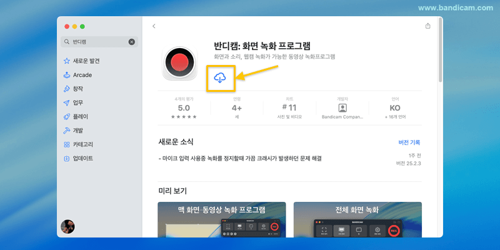Click the 미리 보기 heading
500x250 pixels.
coord(172,191)
